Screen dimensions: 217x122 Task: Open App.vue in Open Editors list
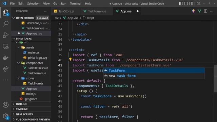pyautogui.click(x=31, y=33)
